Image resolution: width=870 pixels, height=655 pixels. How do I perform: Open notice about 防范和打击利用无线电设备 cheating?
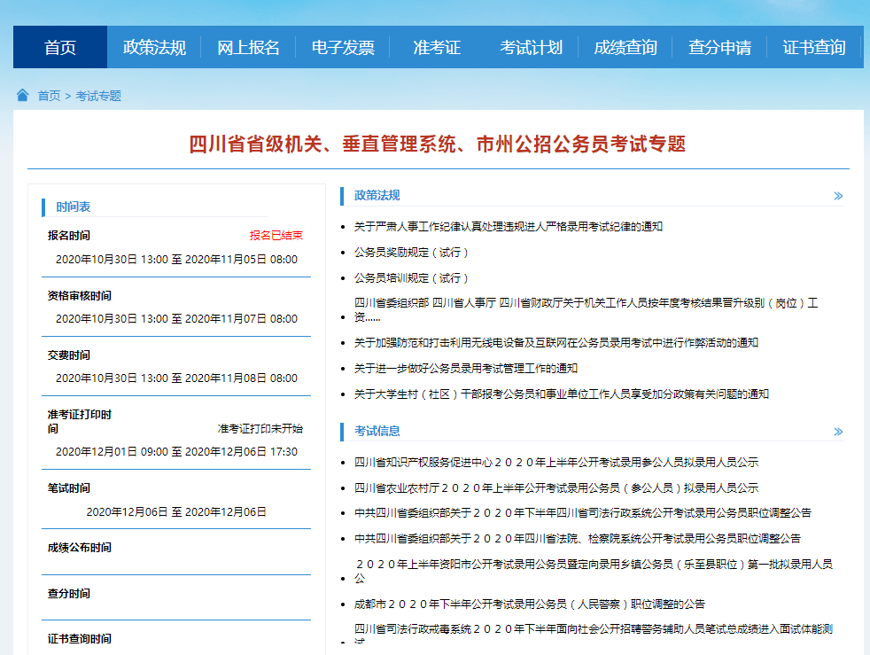(556, 343)
